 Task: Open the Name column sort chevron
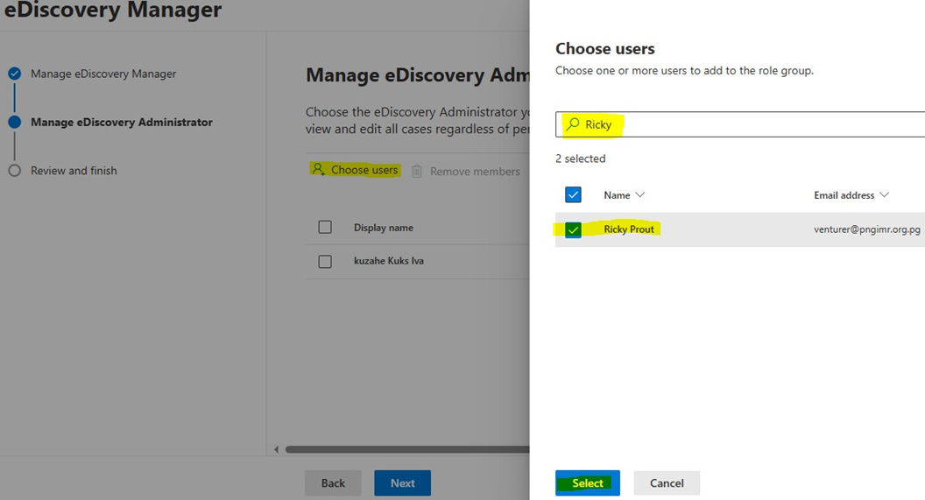pos(640,195)
